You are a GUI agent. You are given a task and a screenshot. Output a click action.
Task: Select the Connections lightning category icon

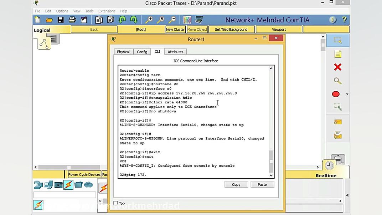pos(68,185)
